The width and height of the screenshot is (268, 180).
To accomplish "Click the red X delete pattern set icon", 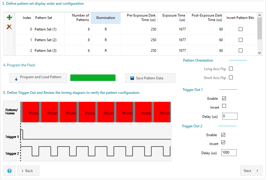I will coord(9,27).
